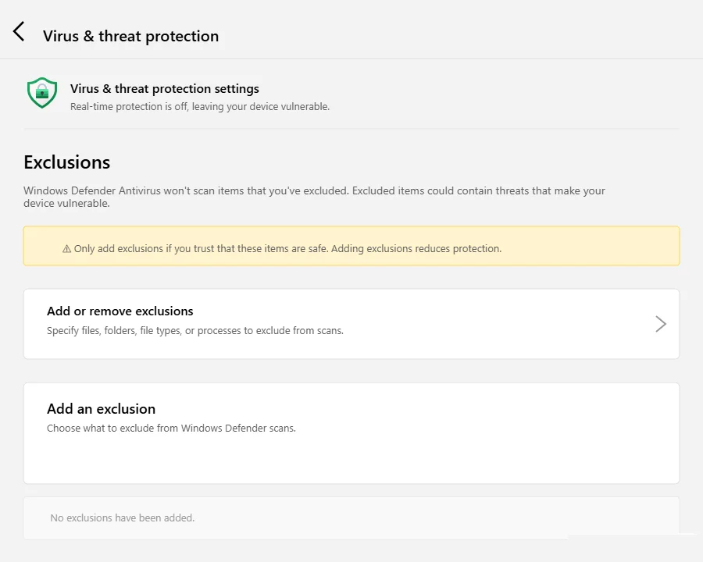This screenshot has width=703, height=562.
Task: Click the Choose what to exclude description
Action: pos(171,429)
